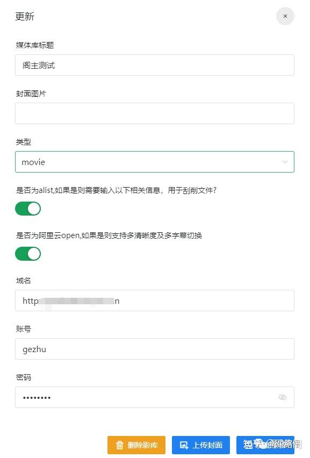
Task: Click the trash icon on 删除影库 button
Action: [119, 445]
